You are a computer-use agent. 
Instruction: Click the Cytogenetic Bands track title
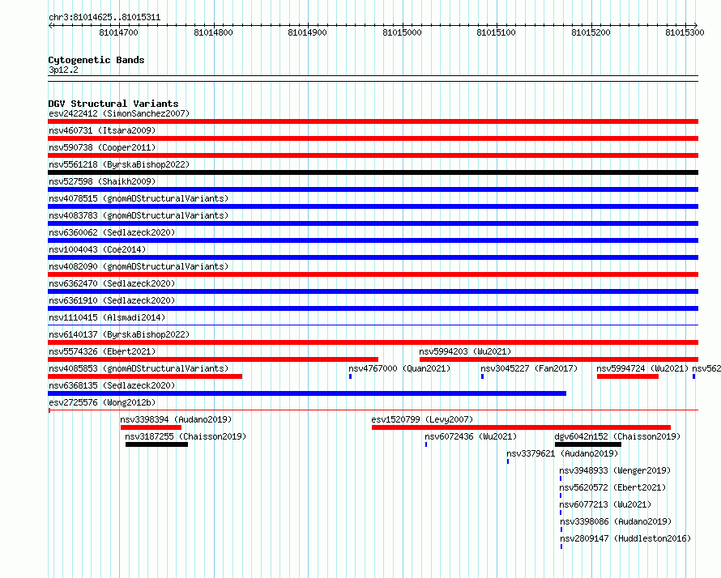tap(96, 60)
